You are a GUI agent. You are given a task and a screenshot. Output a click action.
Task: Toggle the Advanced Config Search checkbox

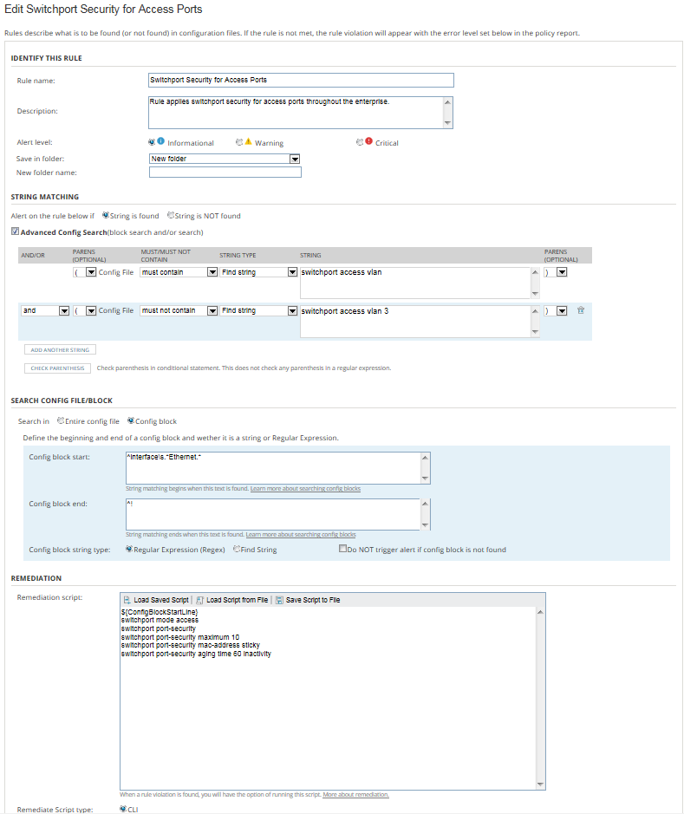(x=15, y=231)
